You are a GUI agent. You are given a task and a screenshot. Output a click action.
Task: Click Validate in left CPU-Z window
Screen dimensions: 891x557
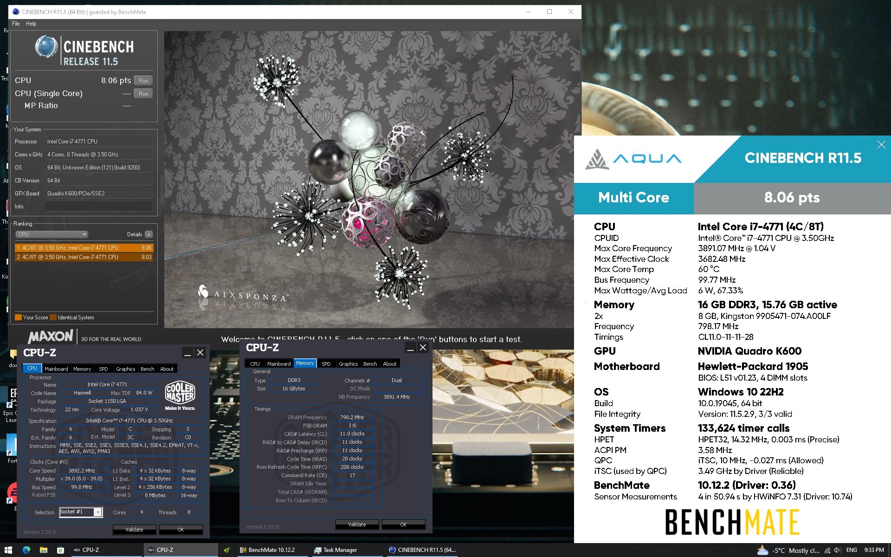[x=134, y=530]
